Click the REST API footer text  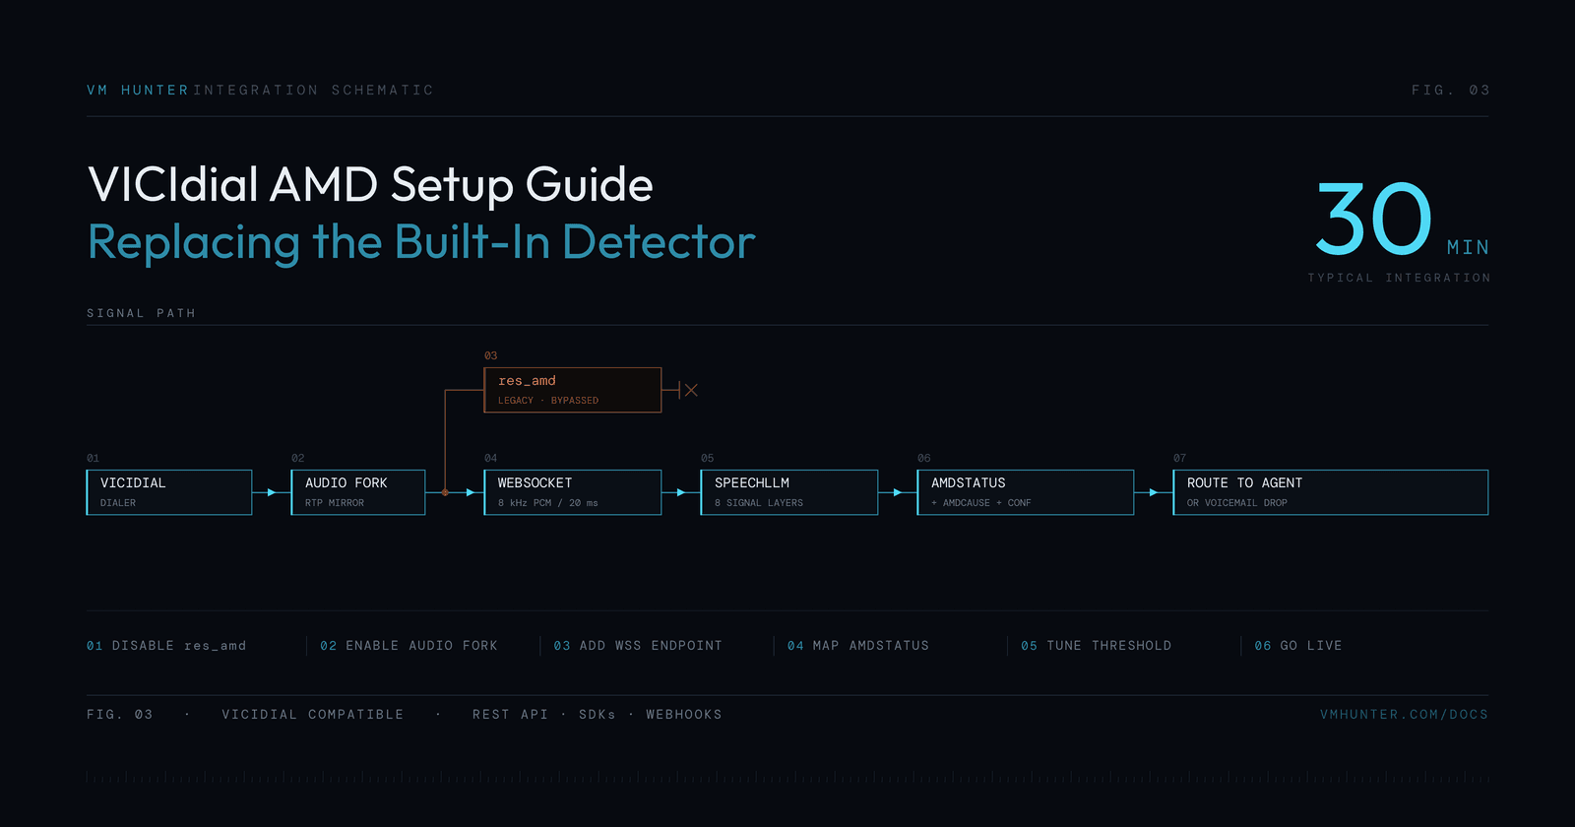(x=510, y=715)
